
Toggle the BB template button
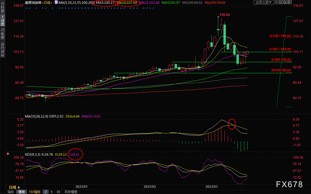(x=58, y=192)
